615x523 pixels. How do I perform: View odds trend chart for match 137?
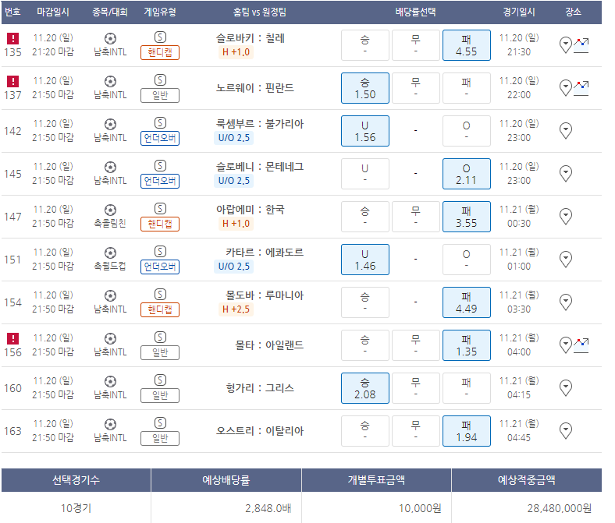581,88
